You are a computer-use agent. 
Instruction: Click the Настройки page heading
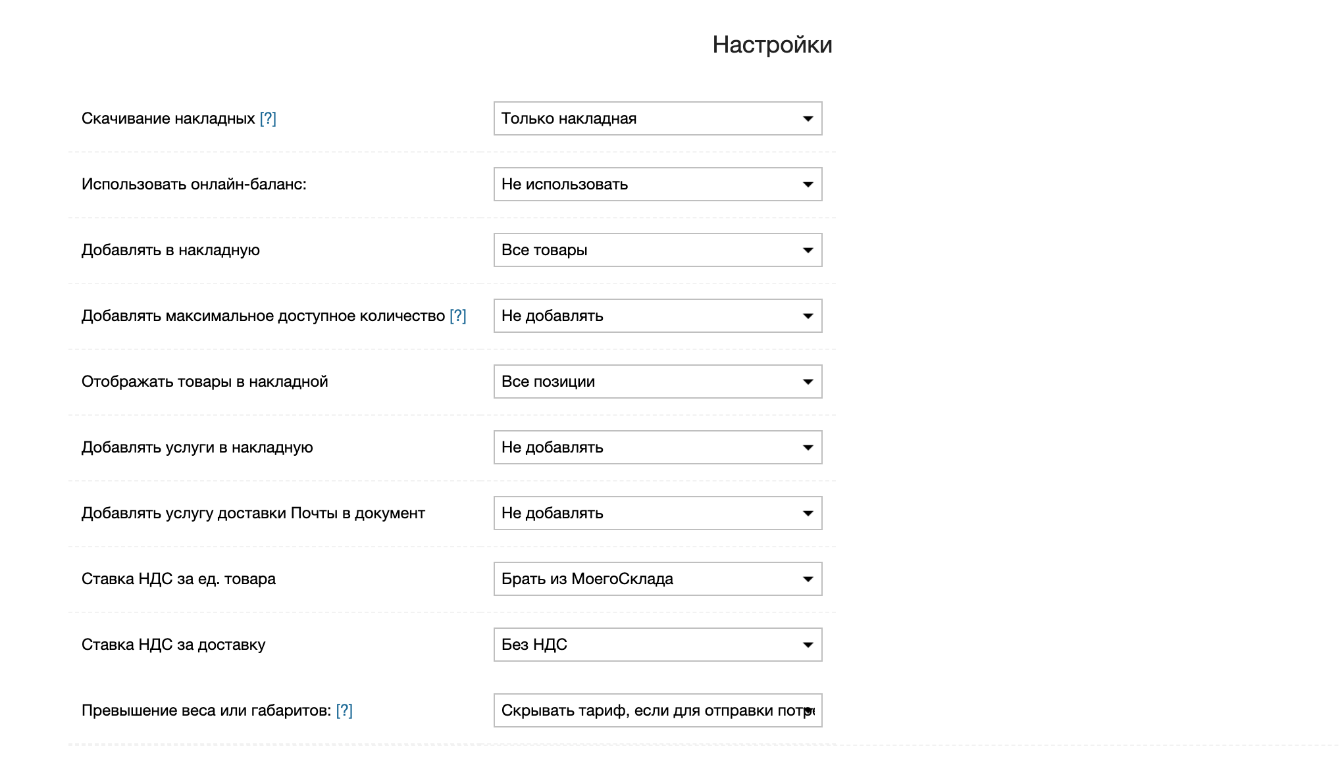[772, 45]
